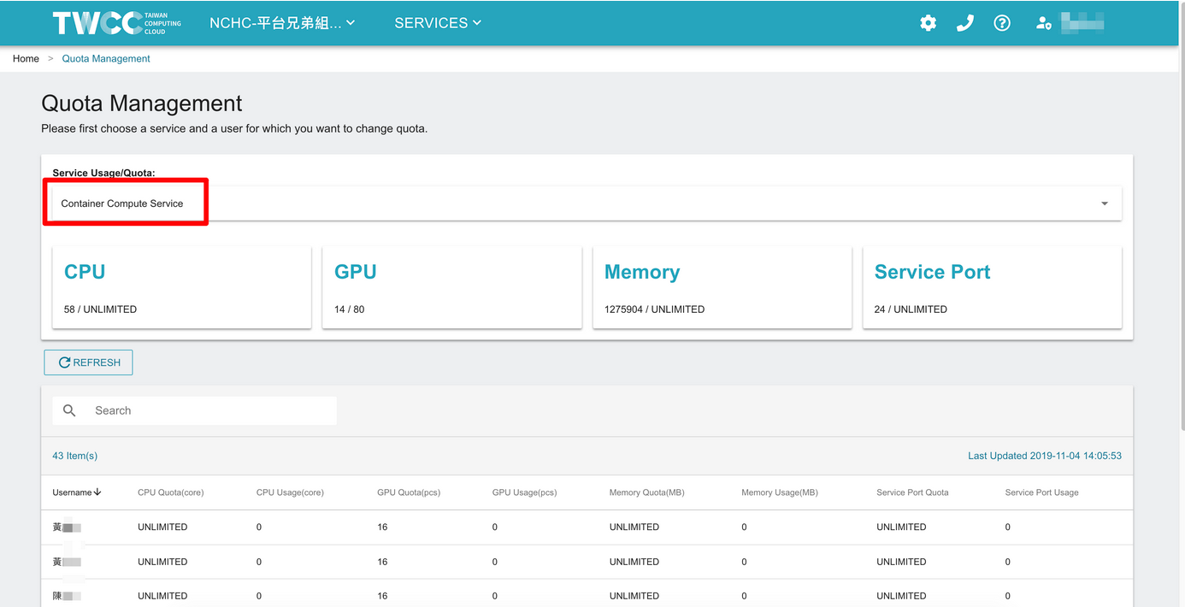Click the Quota Management page heading

coord(142,103)
